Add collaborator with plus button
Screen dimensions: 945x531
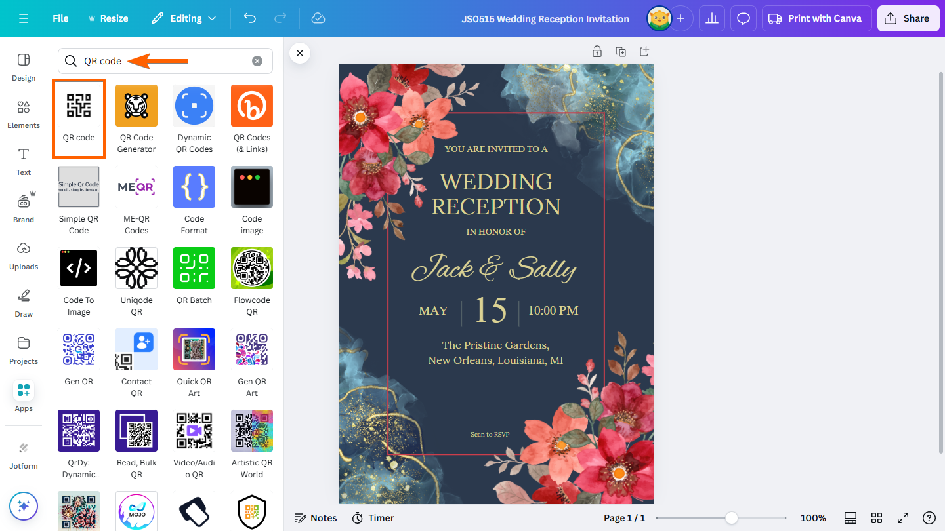pyautogui.click(x=681, y=18)
